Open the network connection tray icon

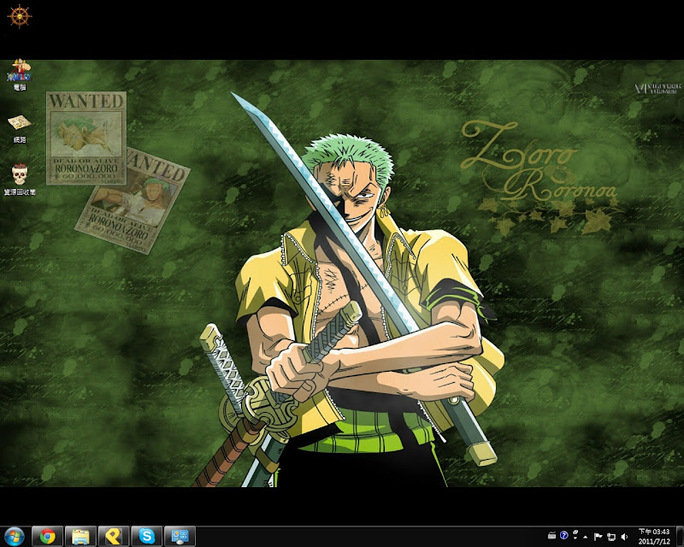tap(611, 537)
